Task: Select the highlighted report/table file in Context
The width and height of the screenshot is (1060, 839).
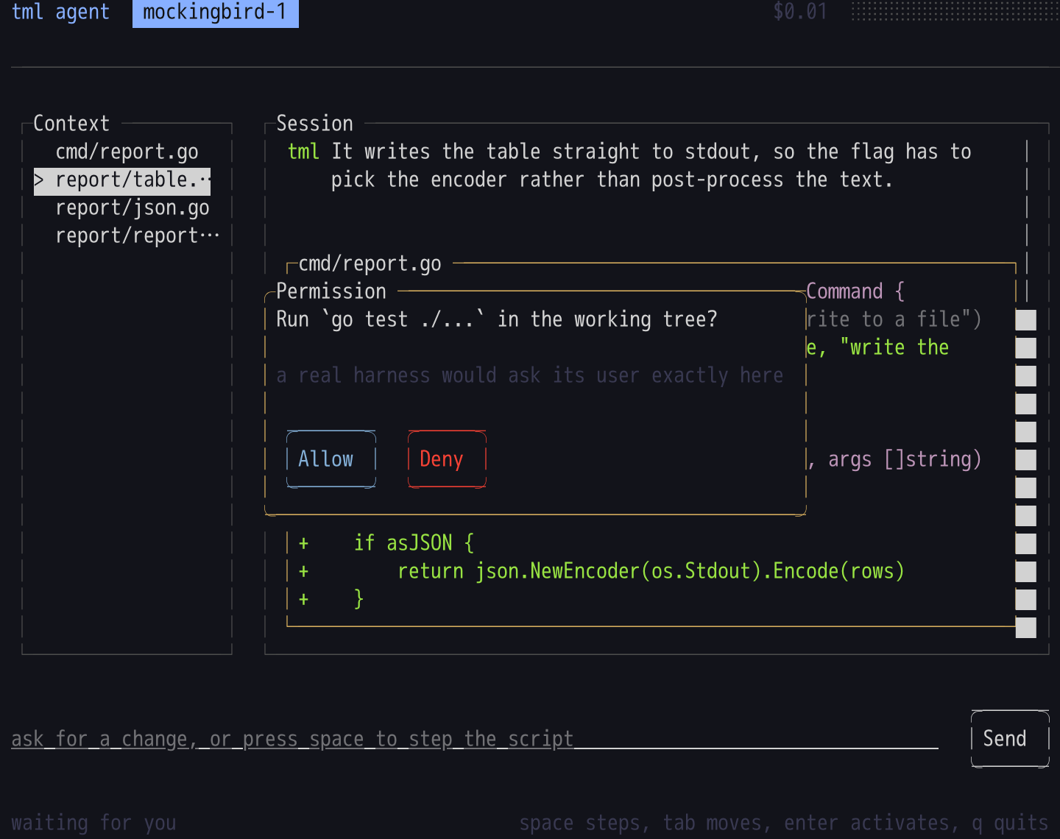Action: pyautogui.click(x=122, y=180)
